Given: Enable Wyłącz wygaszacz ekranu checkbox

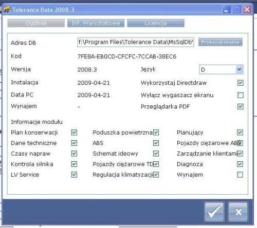Looking at the screenshot, I should pyautogui.click(x=241, y=95).
